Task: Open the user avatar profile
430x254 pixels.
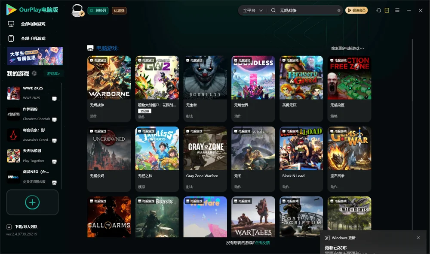Action: click(77, 10)
